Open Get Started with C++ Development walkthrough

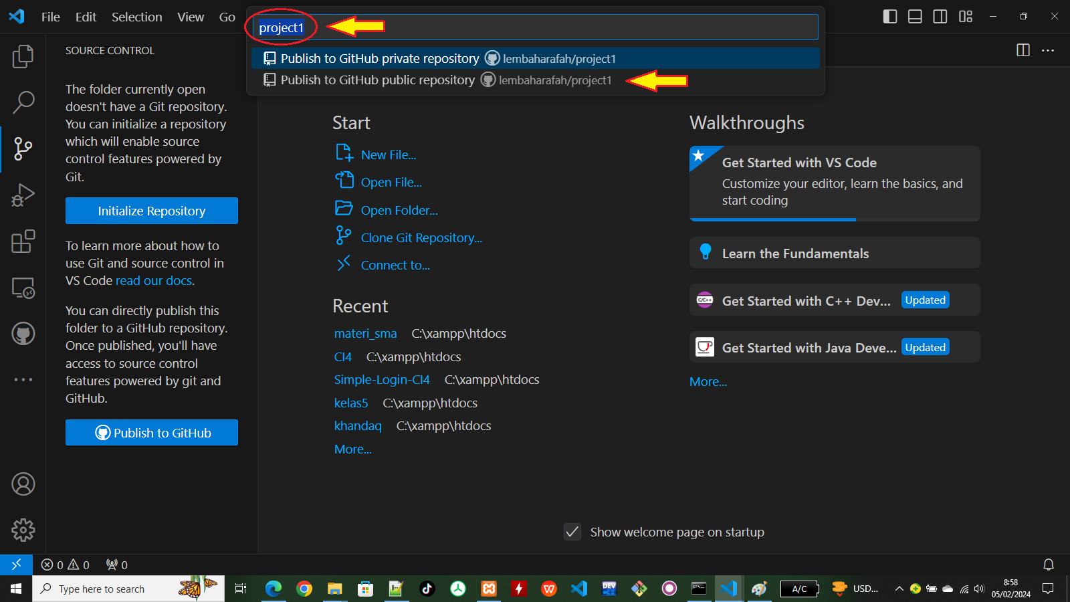835,300
